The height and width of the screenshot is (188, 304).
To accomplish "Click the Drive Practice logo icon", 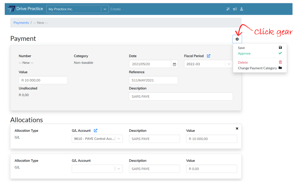I will click(x=11, y=9).
